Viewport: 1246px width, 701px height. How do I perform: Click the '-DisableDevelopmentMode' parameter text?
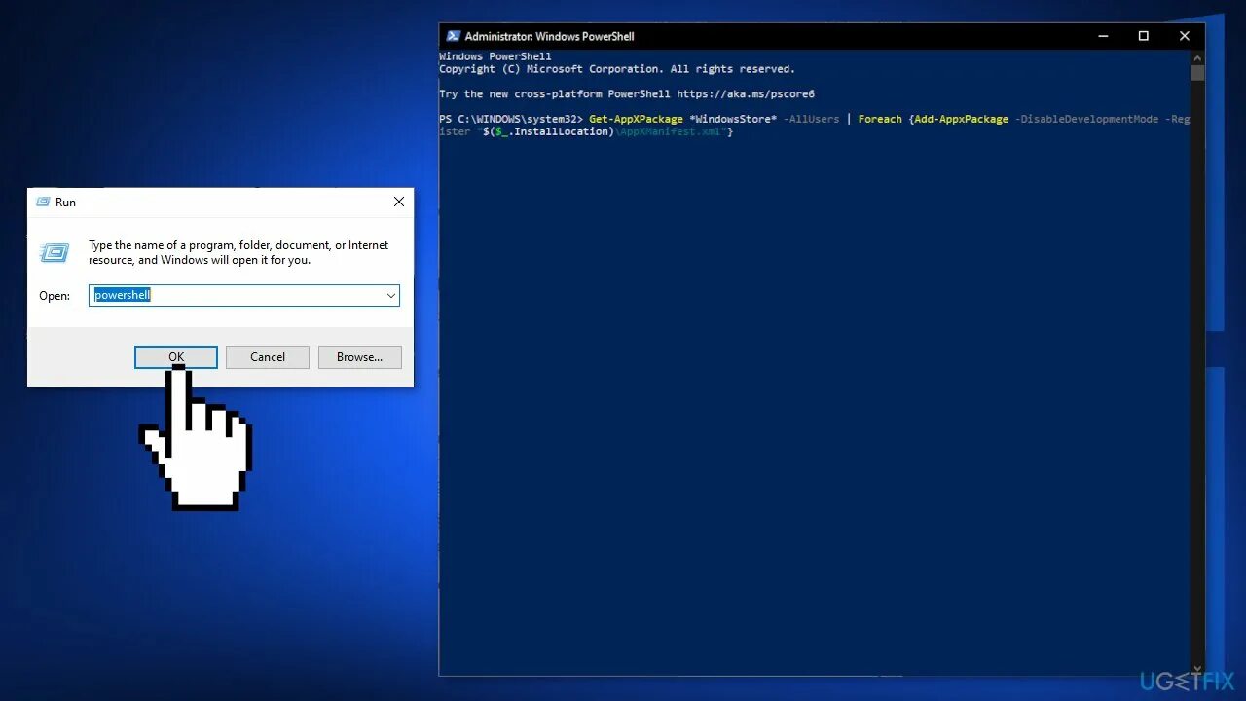[x=1086, y=119]
